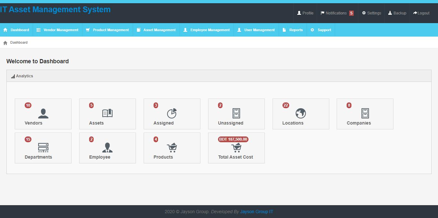Open the Support menu item

(321, 30)
